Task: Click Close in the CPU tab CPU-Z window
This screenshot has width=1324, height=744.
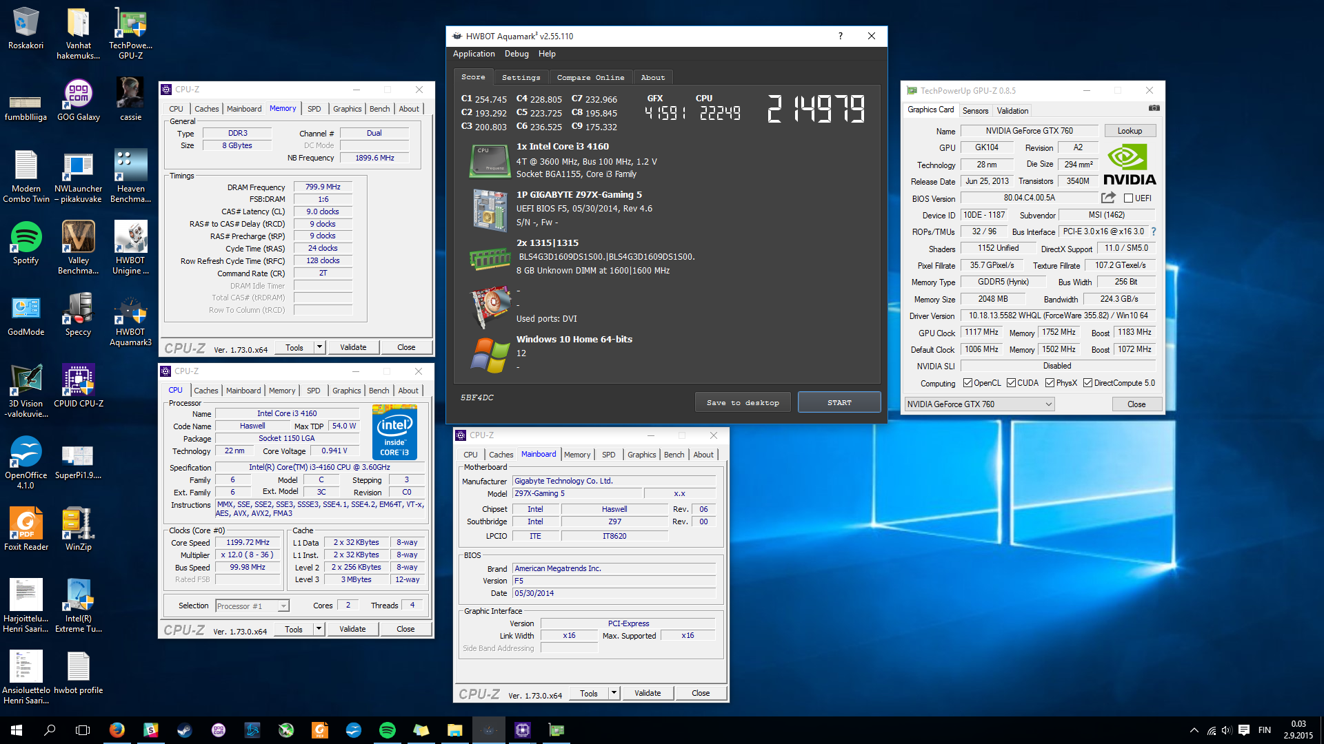Action: (405, 629)
